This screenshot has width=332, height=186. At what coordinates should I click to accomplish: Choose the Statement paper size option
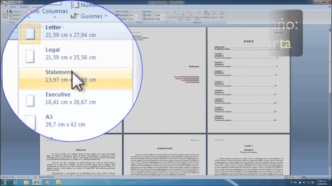[75, 79]
